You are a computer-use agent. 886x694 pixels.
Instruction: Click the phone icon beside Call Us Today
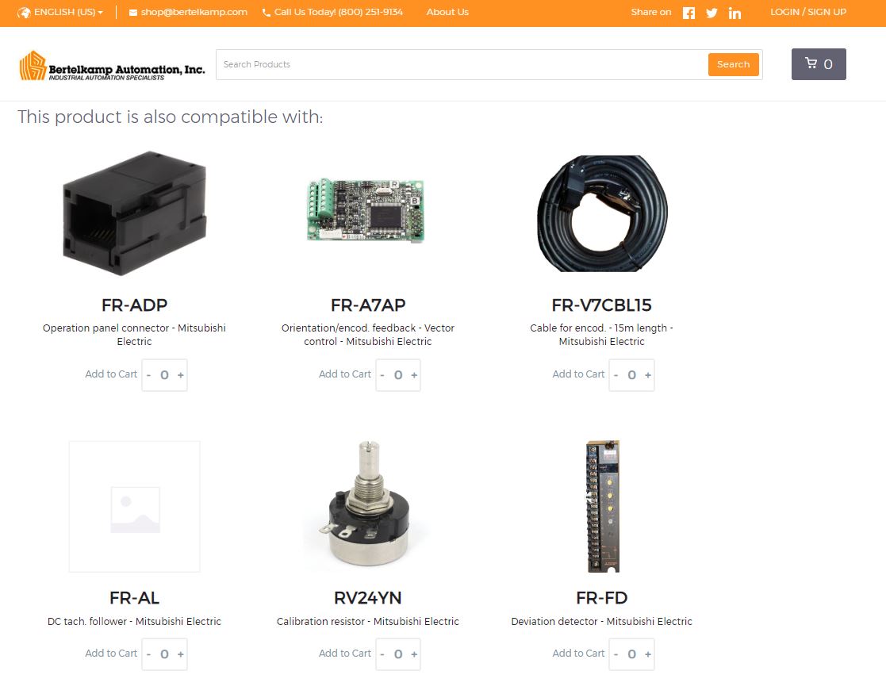(x=267, y=13)
